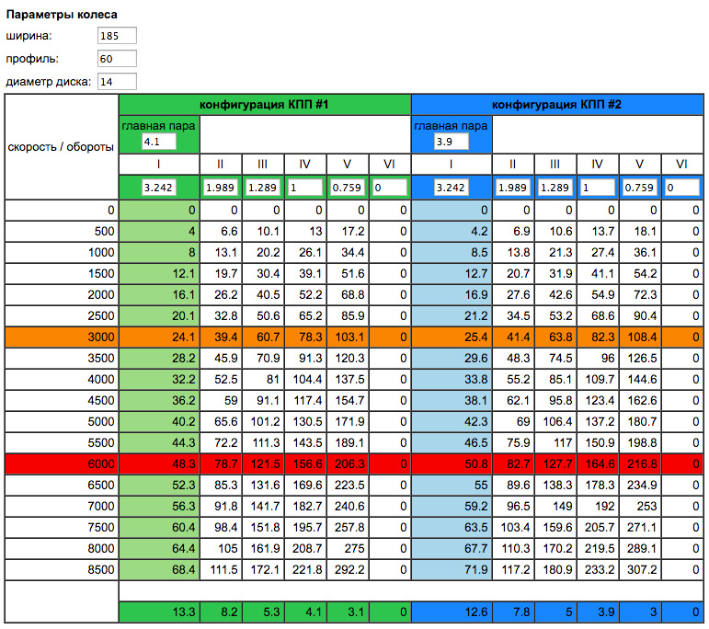The image size is (709, 629).
Task: Click value 34.4 in the 1000 row
Action: [353, 252]
